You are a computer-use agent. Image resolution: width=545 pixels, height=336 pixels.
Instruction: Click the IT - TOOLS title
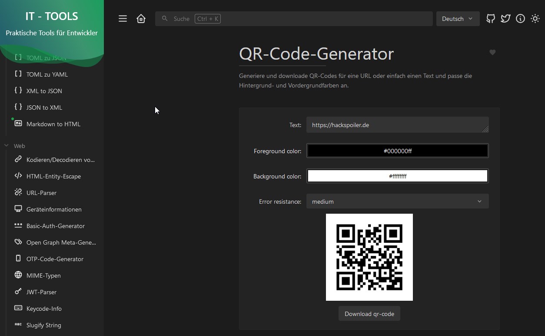coord(52,17)
